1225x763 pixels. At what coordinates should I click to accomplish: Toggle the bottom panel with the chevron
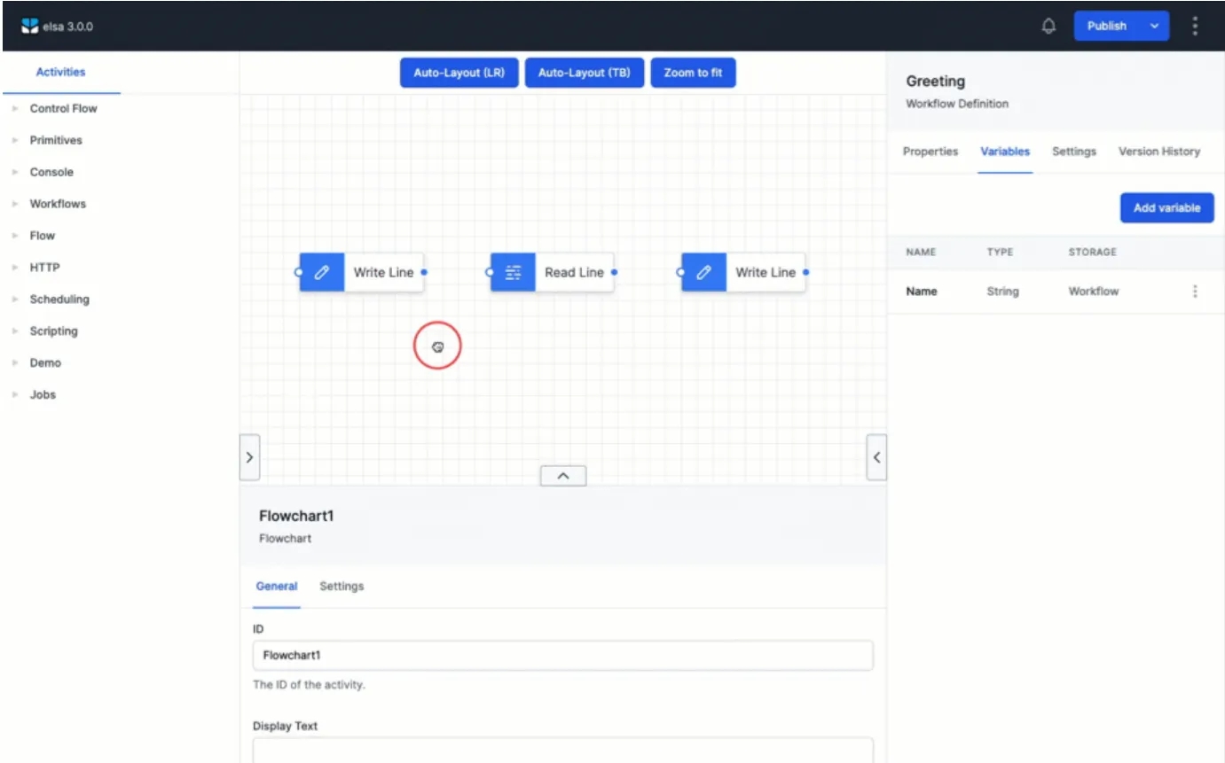tap(563, 476)
